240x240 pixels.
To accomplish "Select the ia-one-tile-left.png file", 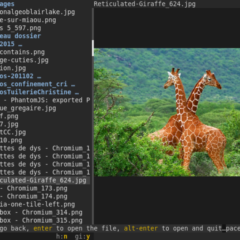I will coord(37,204).
